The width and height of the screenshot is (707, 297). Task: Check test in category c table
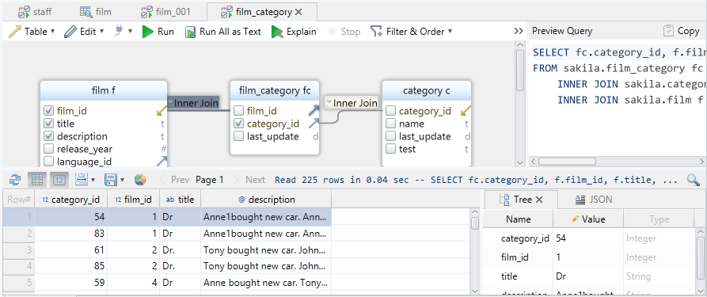coord(391,149)
